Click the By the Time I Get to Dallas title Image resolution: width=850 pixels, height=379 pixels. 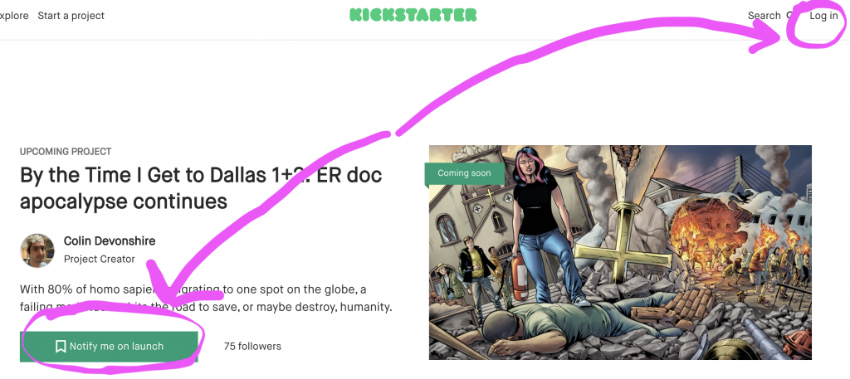tap(201, 188)
